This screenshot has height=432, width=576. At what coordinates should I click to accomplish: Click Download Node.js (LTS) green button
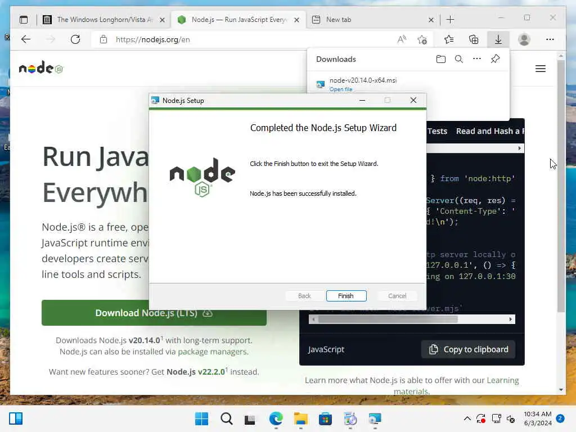pyautogui.click(x=154, y=313)
